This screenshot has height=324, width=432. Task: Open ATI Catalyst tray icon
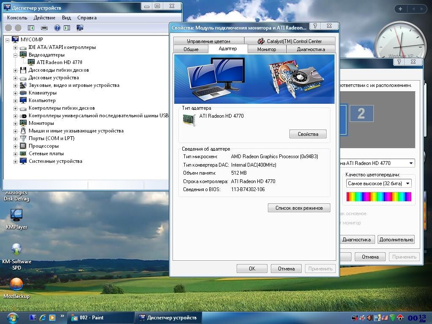pos(362,318)
